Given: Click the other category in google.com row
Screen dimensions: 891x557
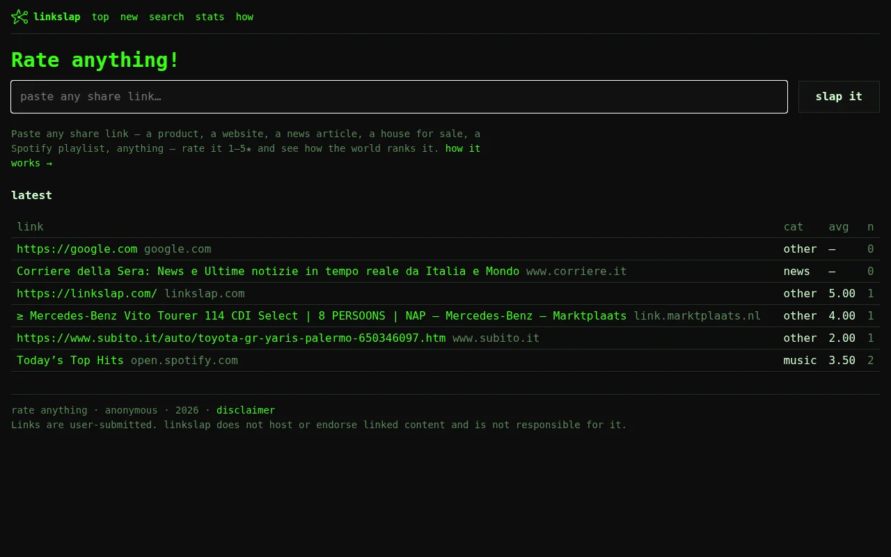Looking at the screenshot, I should 801,249.
